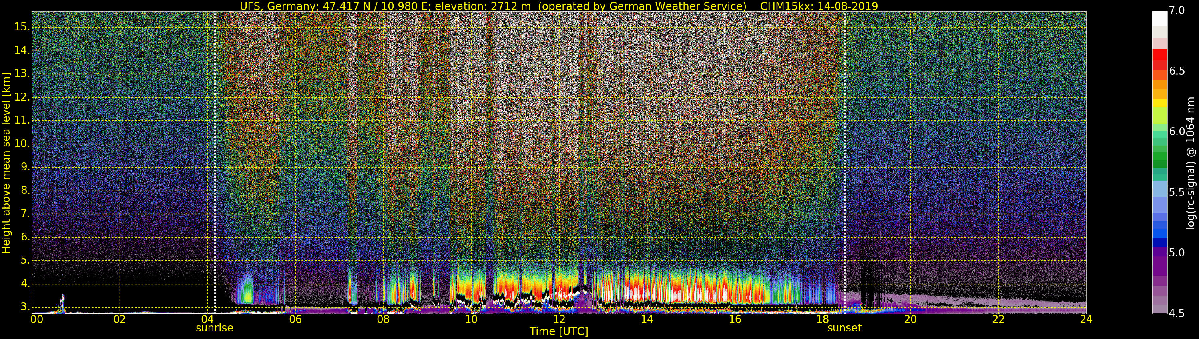1199x339 pixels.
Task: Click the sunrise label below the time axis
Action: tap(214, 328)
